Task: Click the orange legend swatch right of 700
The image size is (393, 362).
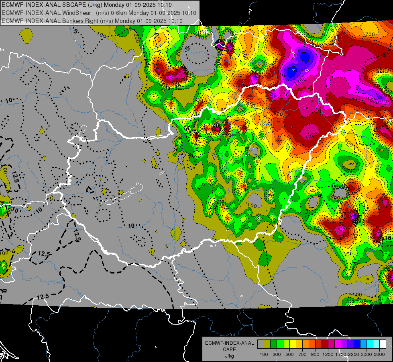Action: pyautogui.click(x=305, y=344)
